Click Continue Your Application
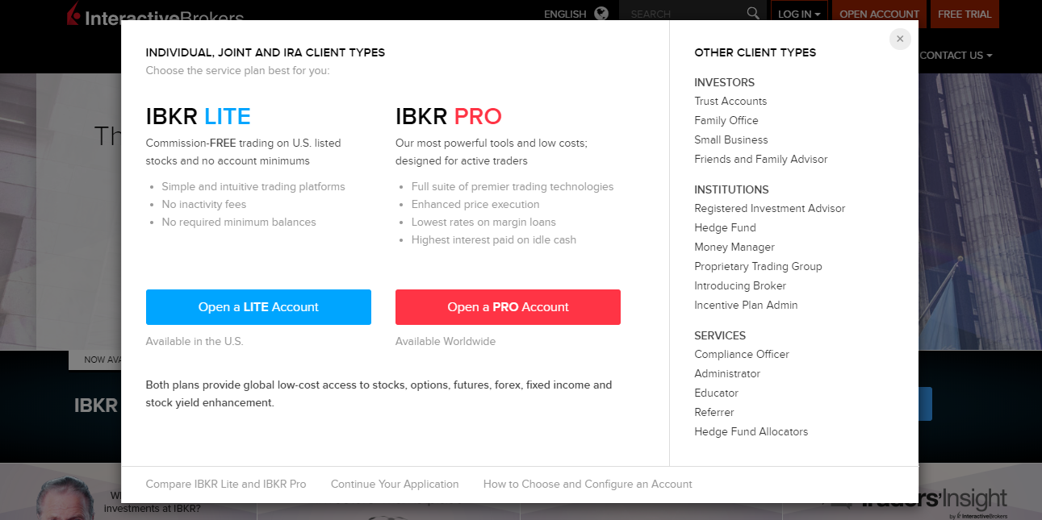Screen dimensions: 1042x520 (395, 484)
